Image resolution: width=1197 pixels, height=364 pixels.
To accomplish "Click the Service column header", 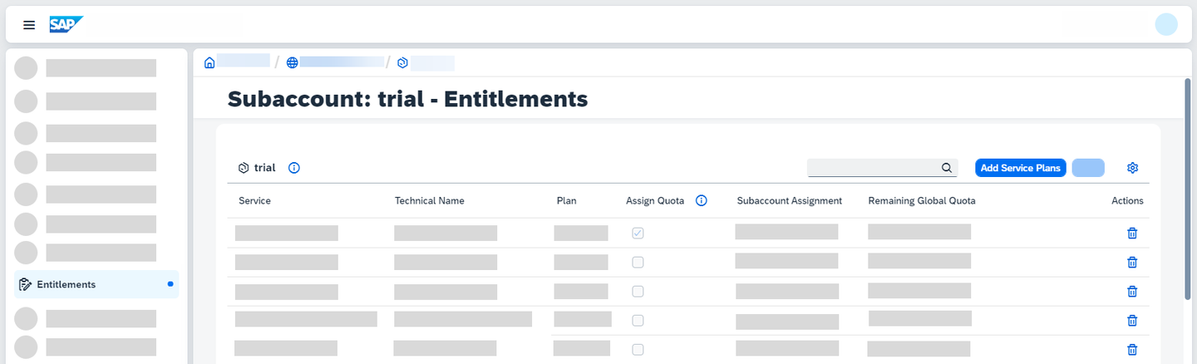I will (x=254, y=200).
